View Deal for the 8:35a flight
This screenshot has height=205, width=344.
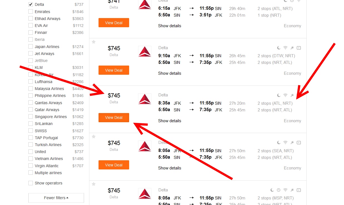114,117
